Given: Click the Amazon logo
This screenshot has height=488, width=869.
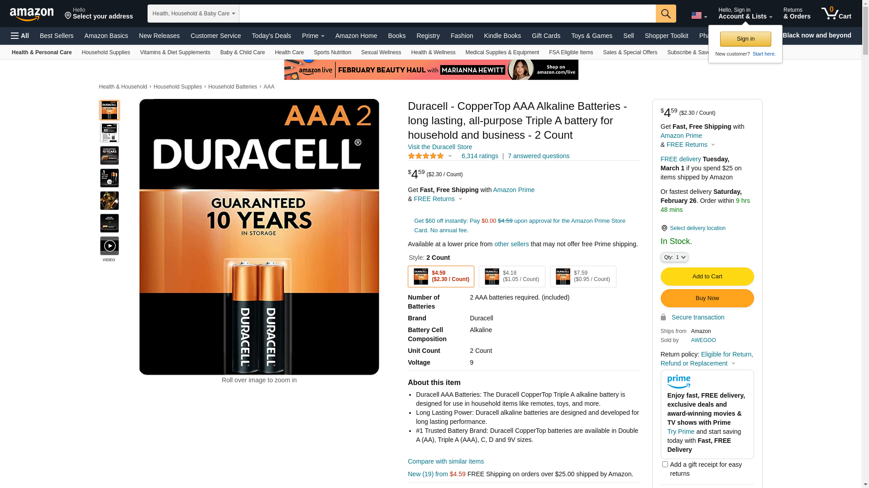Looking at the screenshot, I should [32, 14].
